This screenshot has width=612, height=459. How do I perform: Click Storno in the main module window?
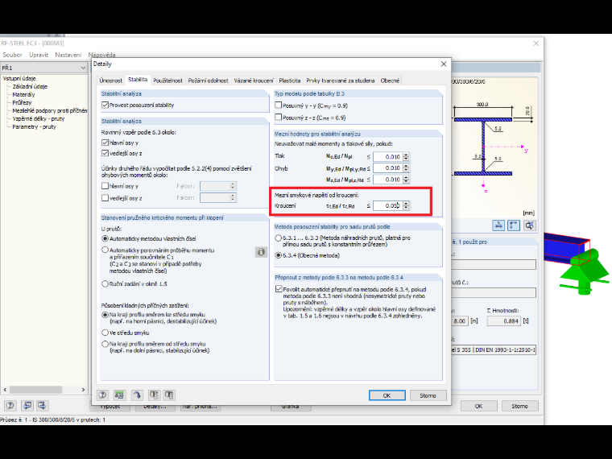pyautogui.click(x=519, y=406)
